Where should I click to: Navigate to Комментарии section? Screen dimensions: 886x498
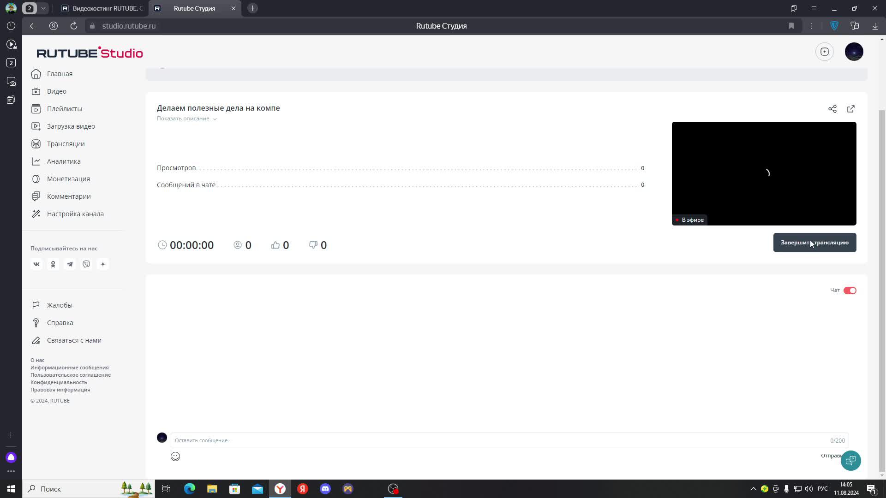coord(69,197)
